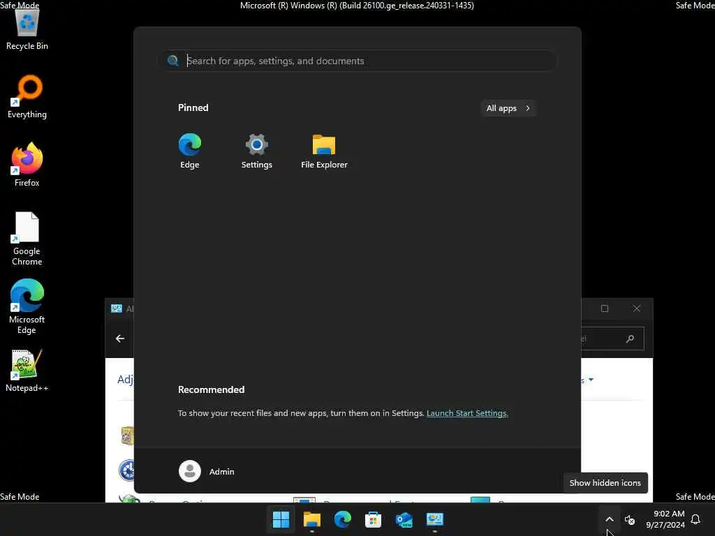Select the Microsoft Edge desktop shortcut

click(27, 307)
